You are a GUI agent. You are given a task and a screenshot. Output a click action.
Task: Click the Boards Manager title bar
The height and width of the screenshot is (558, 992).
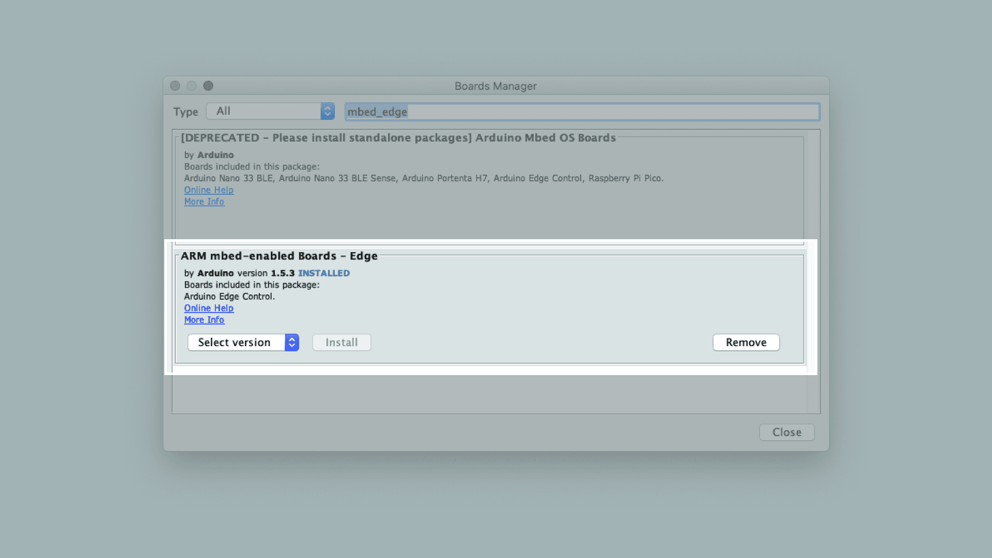pos(495,86)
